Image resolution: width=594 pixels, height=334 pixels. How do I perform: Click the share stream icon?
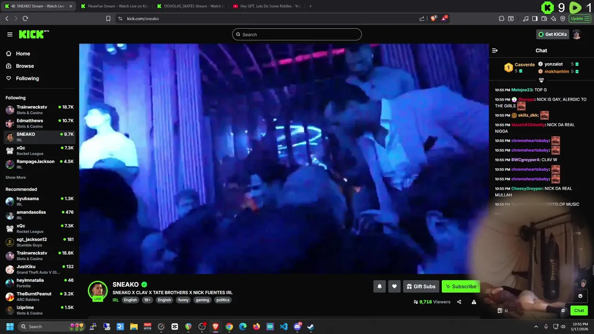[459, 302]
